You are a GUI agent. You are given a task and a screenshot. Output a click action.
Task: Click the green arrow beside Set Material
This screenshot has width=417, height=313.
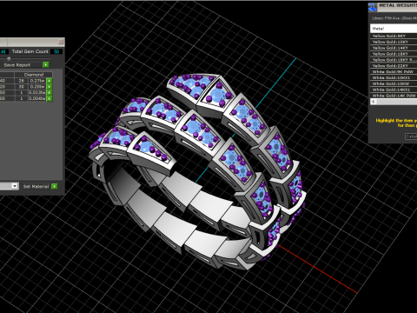click(x=54, y=186)
